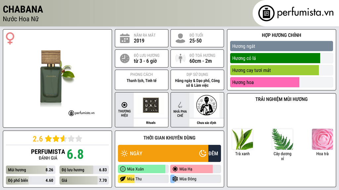Click the Mùa Thu season bar
This screenshot has width=339, height=190.
(143, 179)
